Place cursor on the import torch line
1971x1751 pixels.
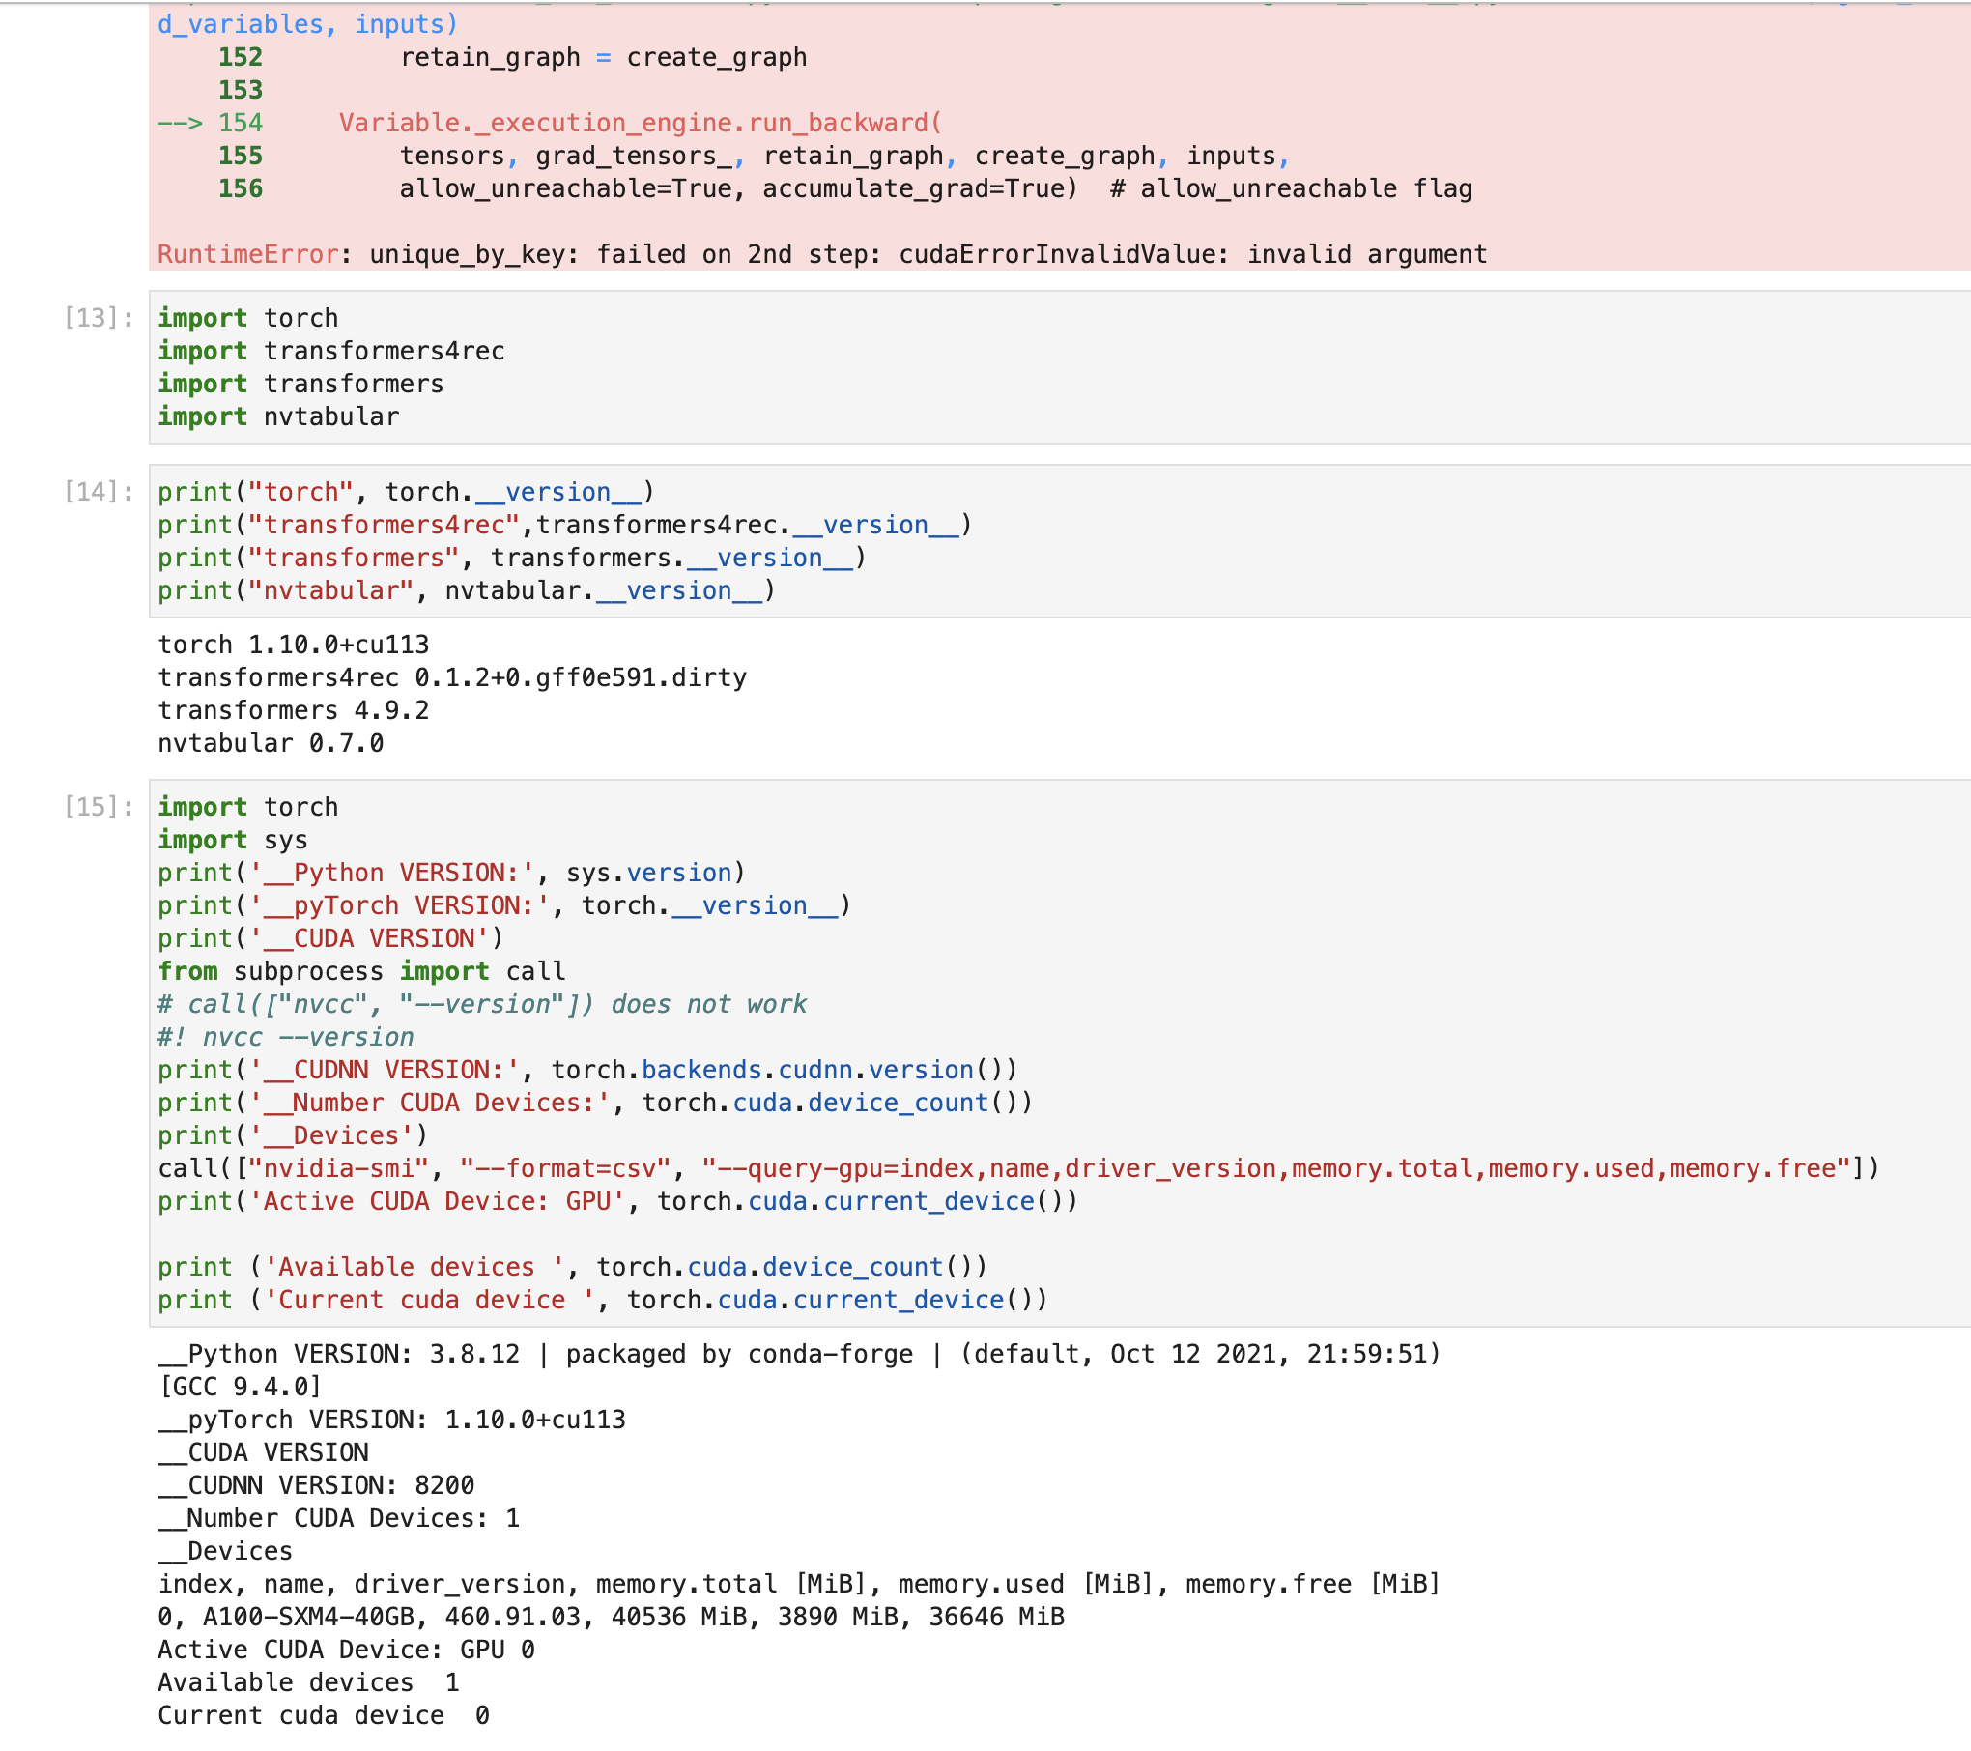click(248, 317)
